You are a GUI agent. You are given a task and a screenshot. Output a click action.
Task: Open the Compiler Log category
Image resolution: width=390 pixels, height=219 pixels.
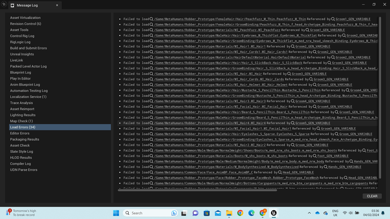point(20,163)
